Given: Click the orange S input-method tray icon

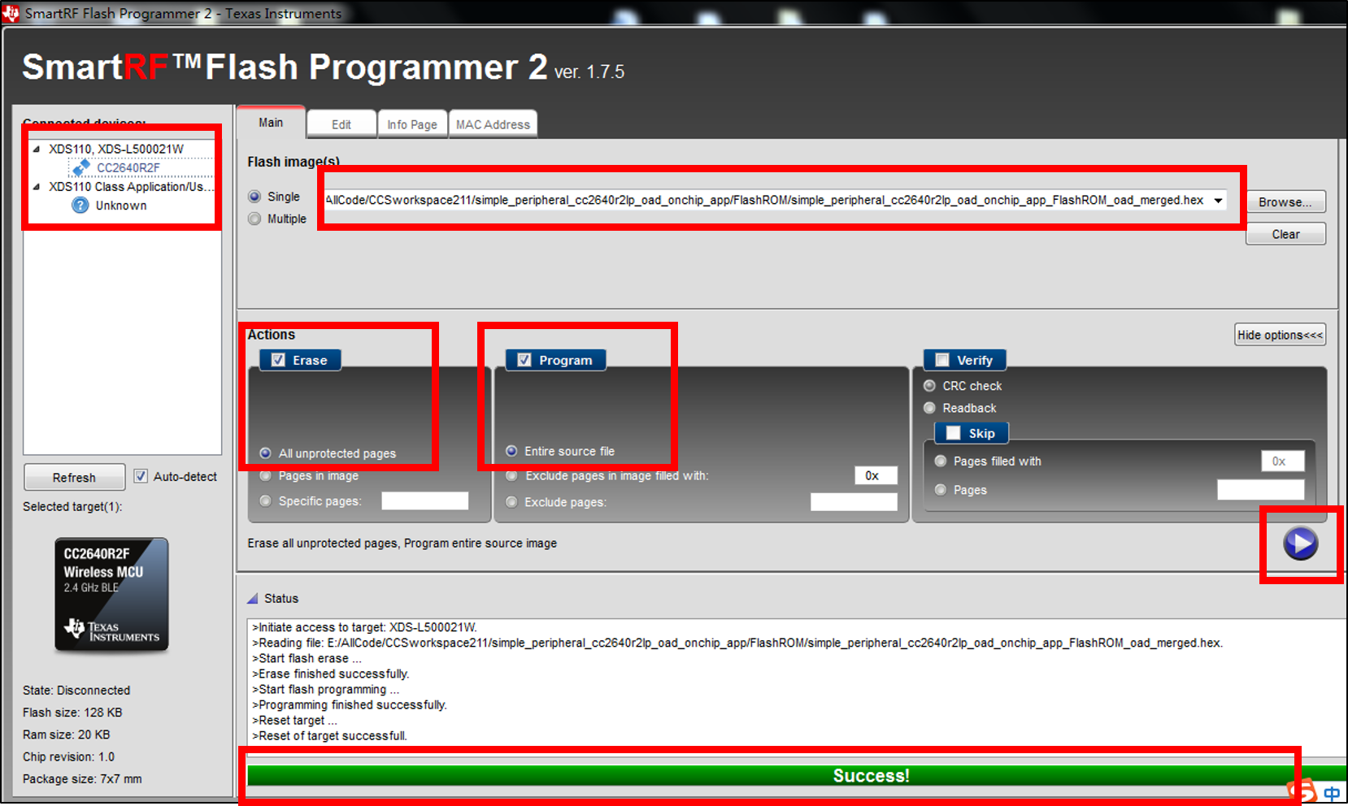Looking at the screenshot, I should (x=1302, y=791).
